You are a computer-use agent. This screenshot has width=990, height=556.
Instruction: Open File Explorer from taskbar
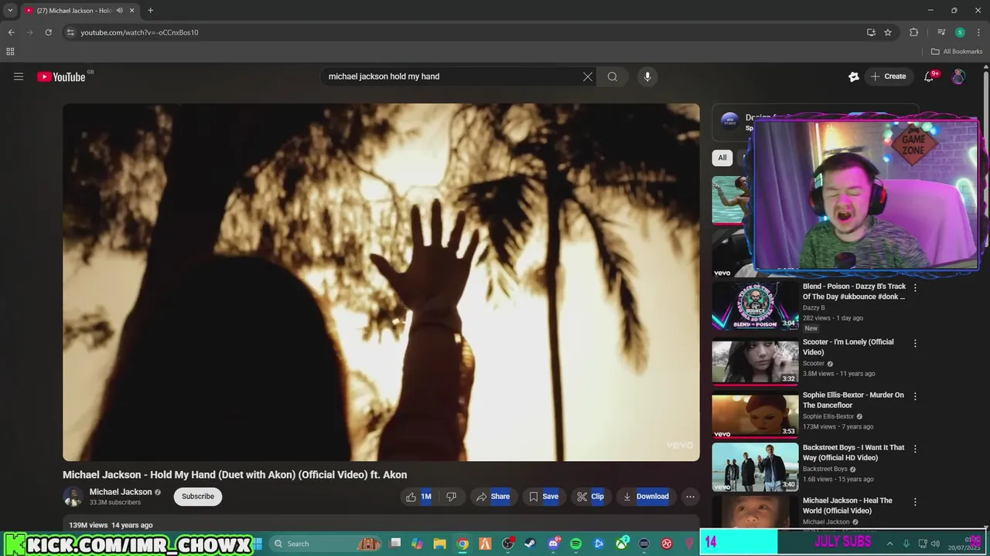[439, 544]
